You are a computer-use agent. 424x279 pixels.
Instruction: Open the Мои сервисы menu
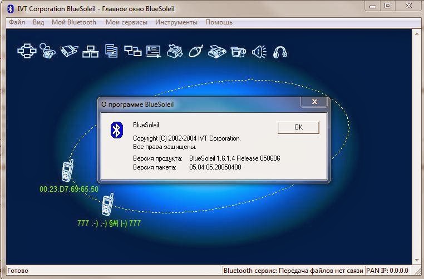126,22
